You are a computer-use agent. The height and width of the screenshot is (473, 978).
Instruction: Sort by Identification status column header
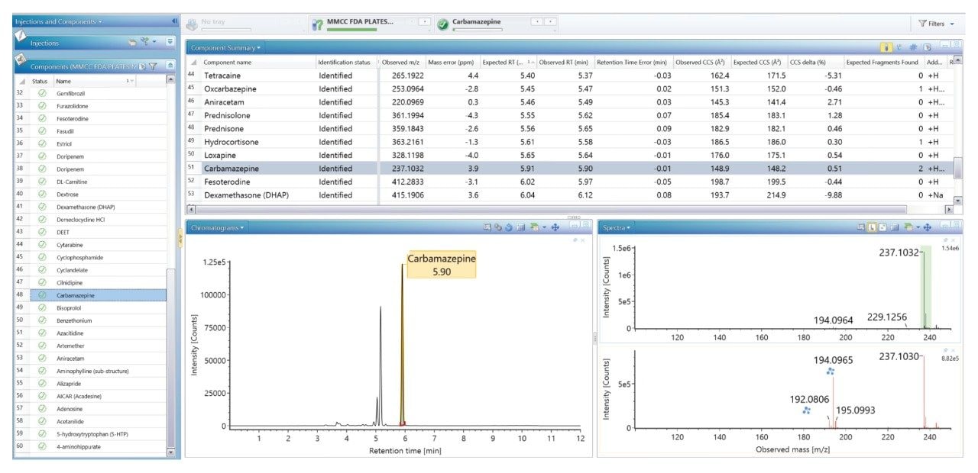[344, 62]
